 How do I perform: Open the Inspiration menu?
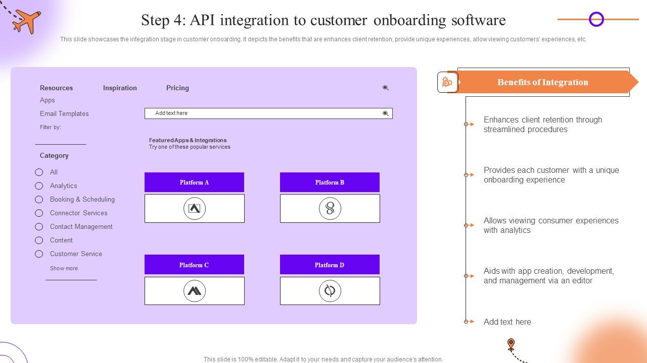(x=120, y=88)
